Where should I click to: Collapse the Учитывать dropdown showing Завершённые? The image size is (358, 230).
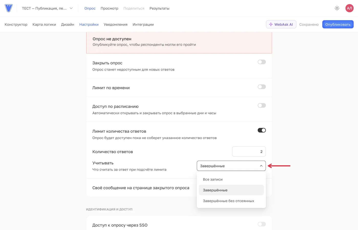pyautogui.click(x=231, y=166)
